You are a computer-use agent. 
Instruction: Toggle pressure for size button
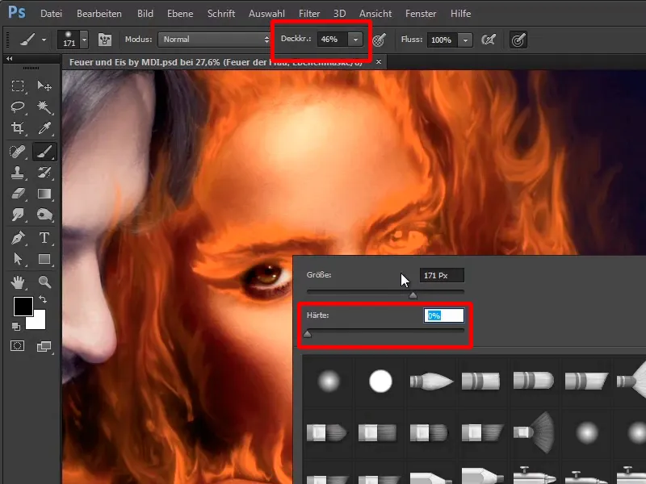point(518,40)
